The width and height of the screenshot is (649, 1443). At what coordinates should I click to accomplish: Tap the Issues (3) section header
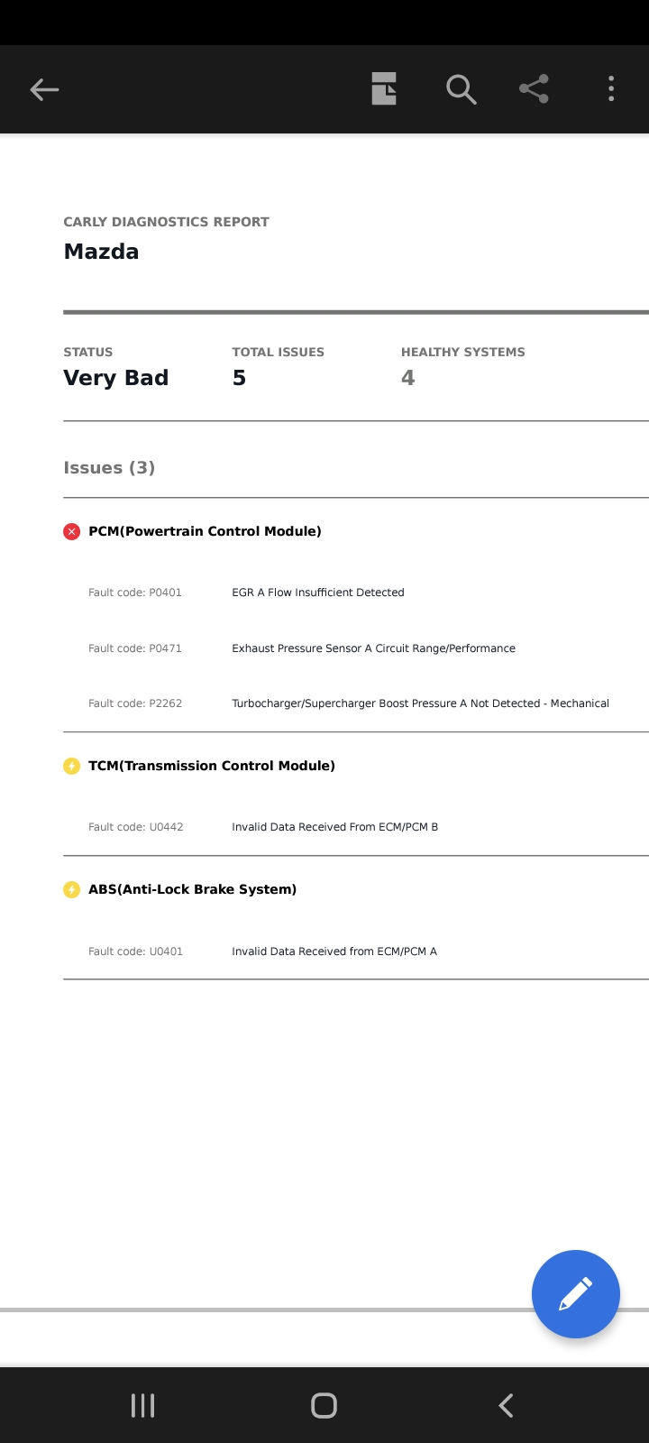[x=109, y=467]
